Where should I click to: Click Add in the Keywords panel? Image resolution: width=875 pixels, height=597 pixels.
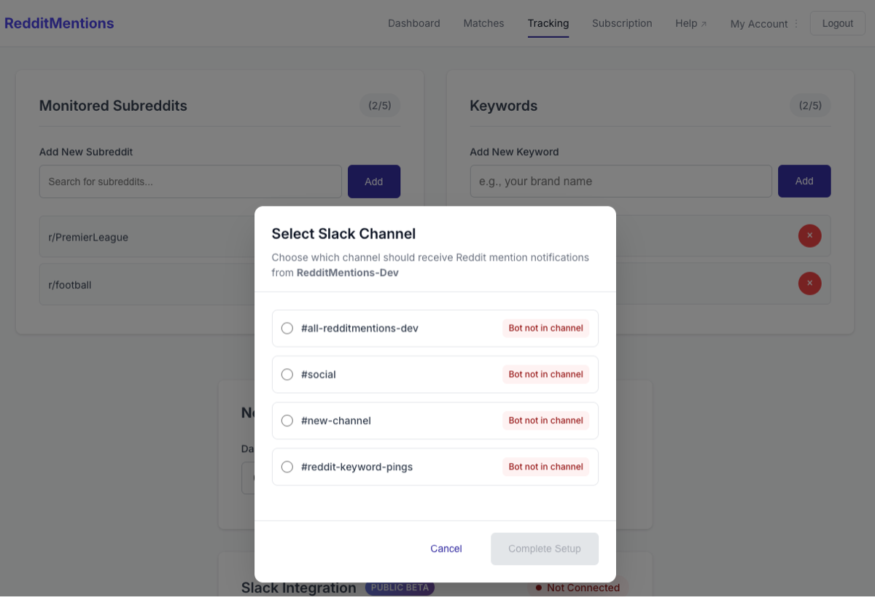coord(804,181)
